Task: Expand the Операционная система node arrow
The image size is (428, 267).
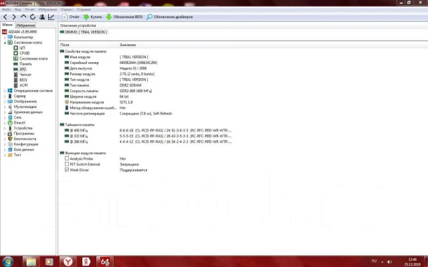Action: pos(5,91)
